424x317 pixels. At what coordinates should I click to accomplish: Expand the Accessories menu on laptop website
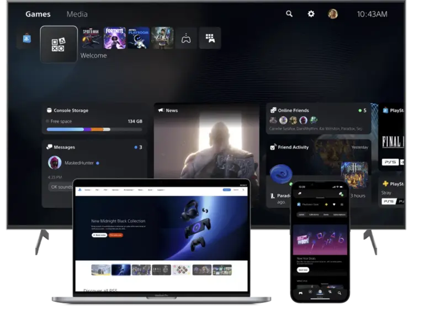click(x=129, y=190)
